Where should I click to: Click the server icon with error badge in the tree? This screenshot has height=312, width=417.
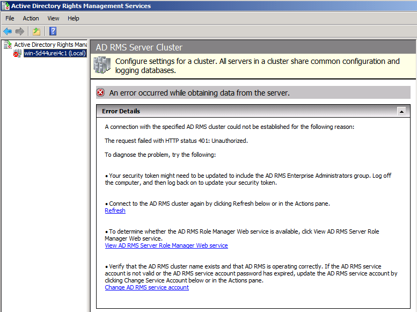[x=18, y=53]
